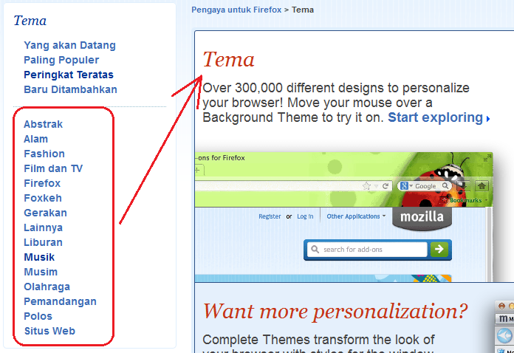
Task: Click the arrow after Start exploring
Action: (x=487, y=119)
